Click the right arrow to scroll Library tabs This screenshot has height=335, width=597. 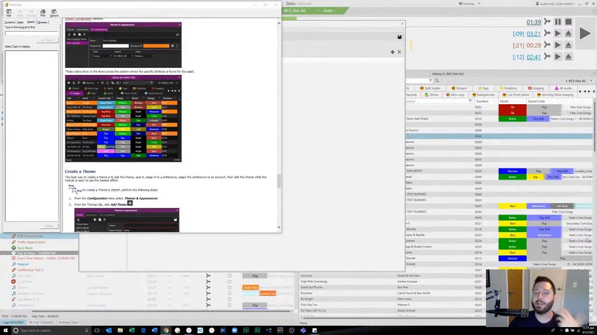[589, 91]
